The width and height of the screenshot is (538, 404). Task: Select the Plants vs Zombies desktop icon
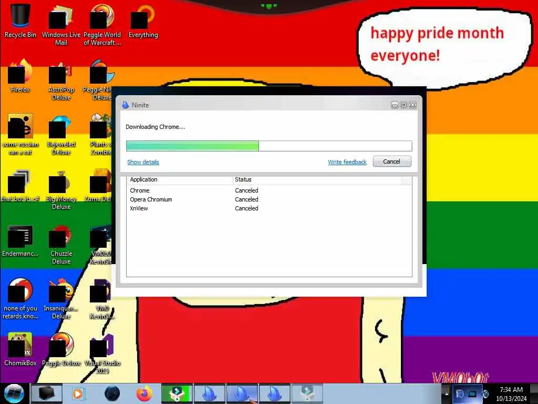pyautogui.click(x=100, y=135)
